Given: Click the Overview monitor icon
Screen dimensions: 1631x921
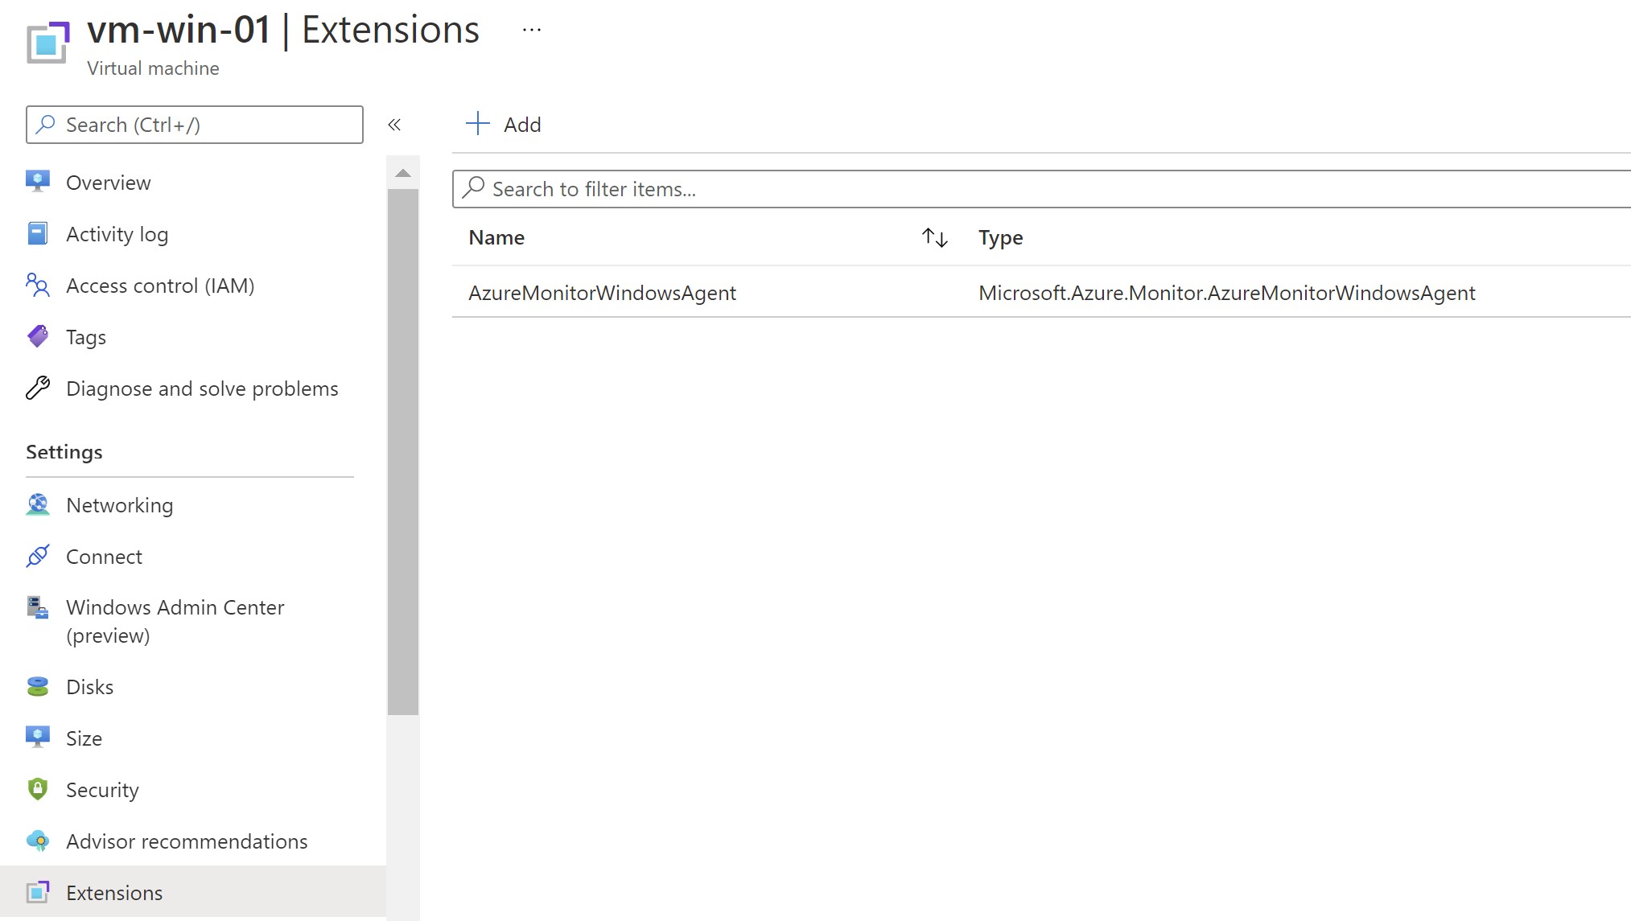Looking at the screenshot, I should coord(38,182).
